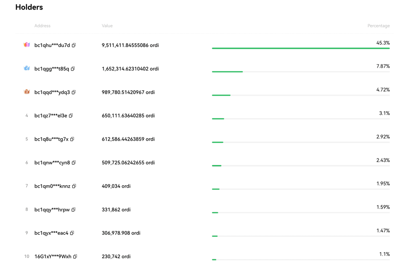Open holder address bc1qhu***du7d
The height and width of the screenshot is (265, 395).
click(52, 45)
